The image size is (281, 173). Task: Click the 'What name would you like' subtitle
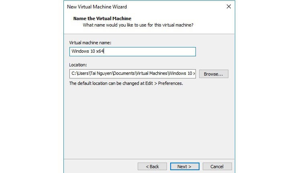(138, 25)
